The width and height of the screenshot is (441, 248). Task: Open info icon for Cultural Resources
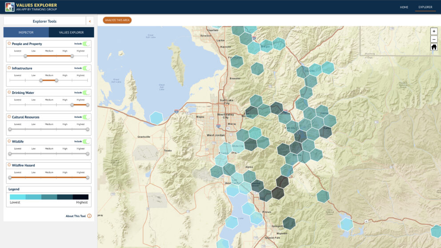(x=9, y=117)
